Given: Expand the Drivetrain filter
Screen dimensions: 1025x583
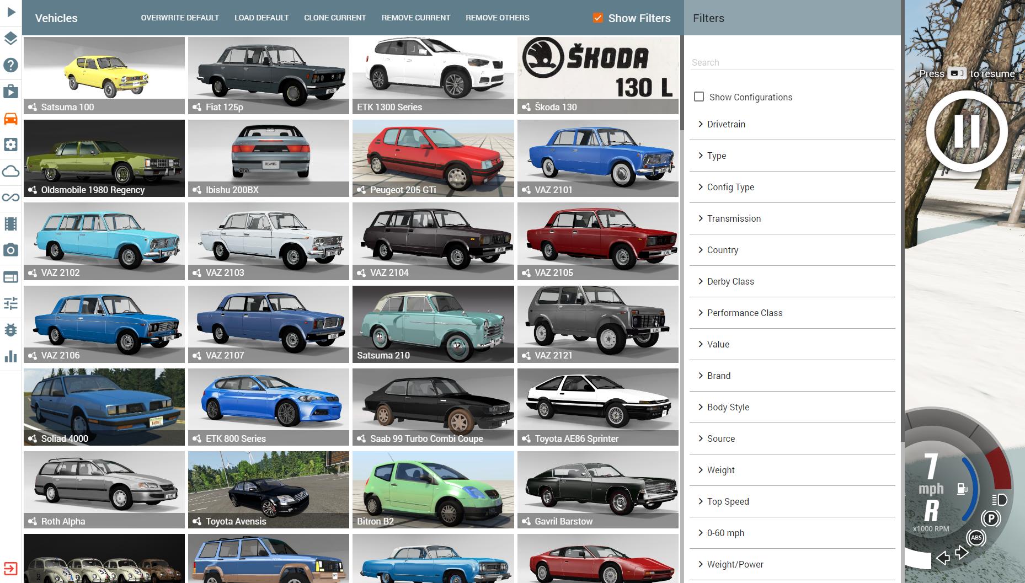Looking at the screenshot, I should tap(792, 124).
